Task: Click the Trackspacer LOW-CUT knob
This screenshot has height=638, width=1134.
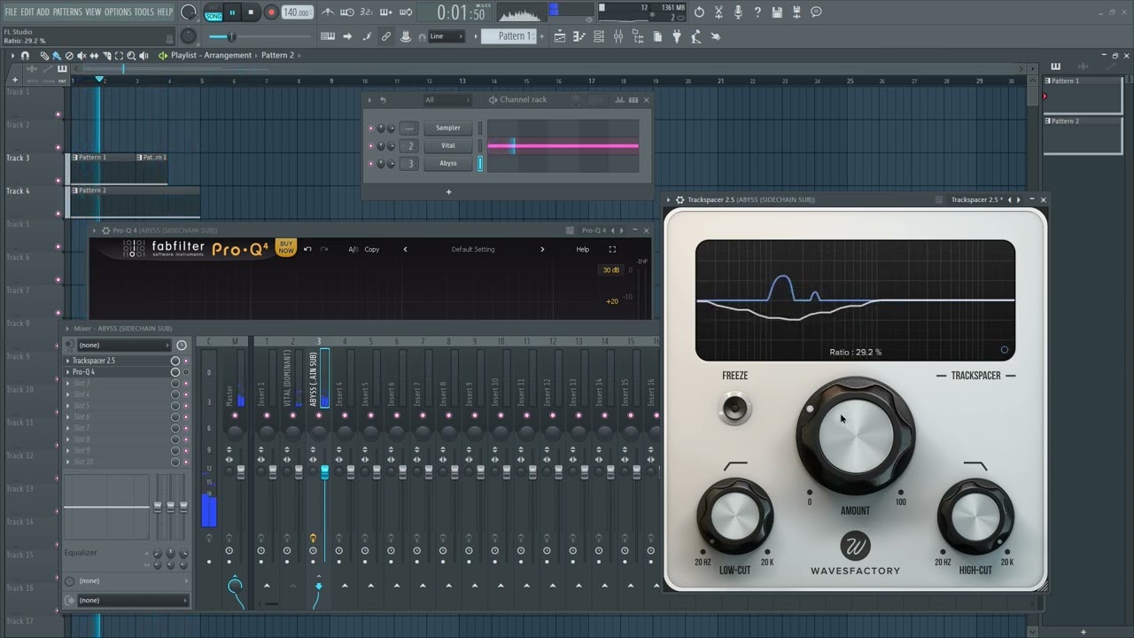Action: click(734, 517)
